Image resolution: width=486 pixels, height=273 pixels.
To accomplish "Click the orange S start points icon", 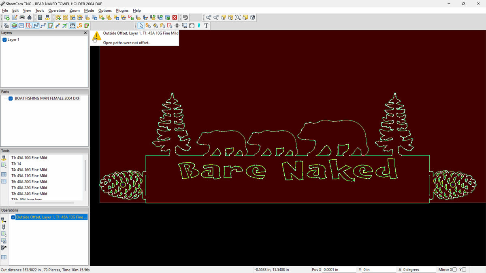I will (x=79, y=25).
